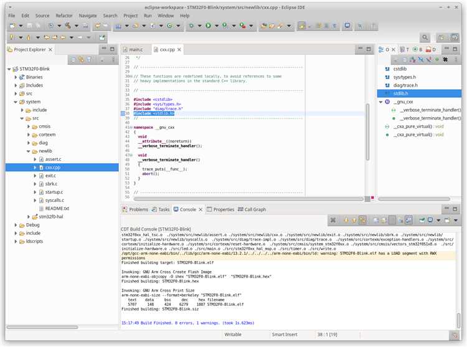467x347 pixels.
Task: Click the Build hammer toolbar icon
Action: click(x=68, y=26)
